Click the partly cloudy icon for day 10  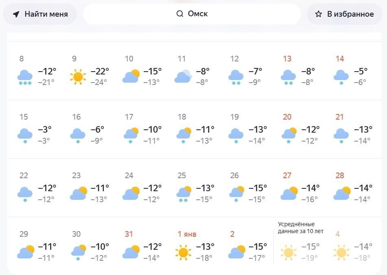coord(131,76)
